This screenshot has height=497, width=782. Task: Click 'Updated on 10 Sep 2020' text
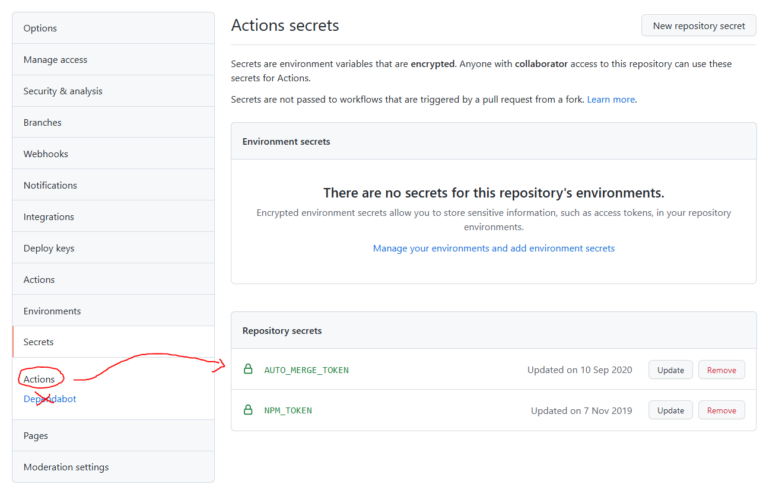click(580, 370)
